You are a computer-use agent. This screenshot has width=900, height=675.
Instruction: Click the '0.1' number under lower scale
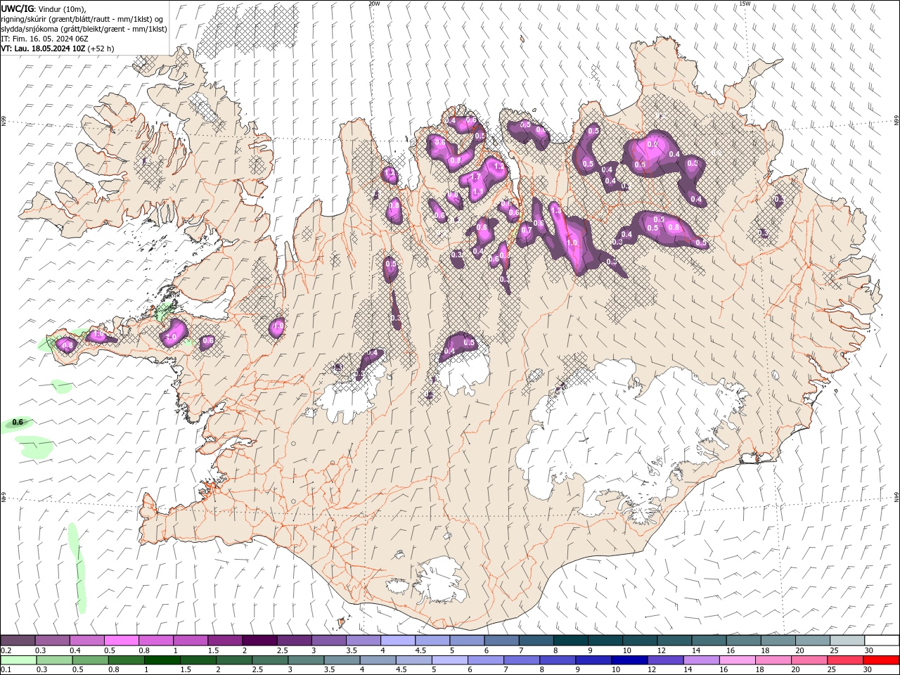6,670
